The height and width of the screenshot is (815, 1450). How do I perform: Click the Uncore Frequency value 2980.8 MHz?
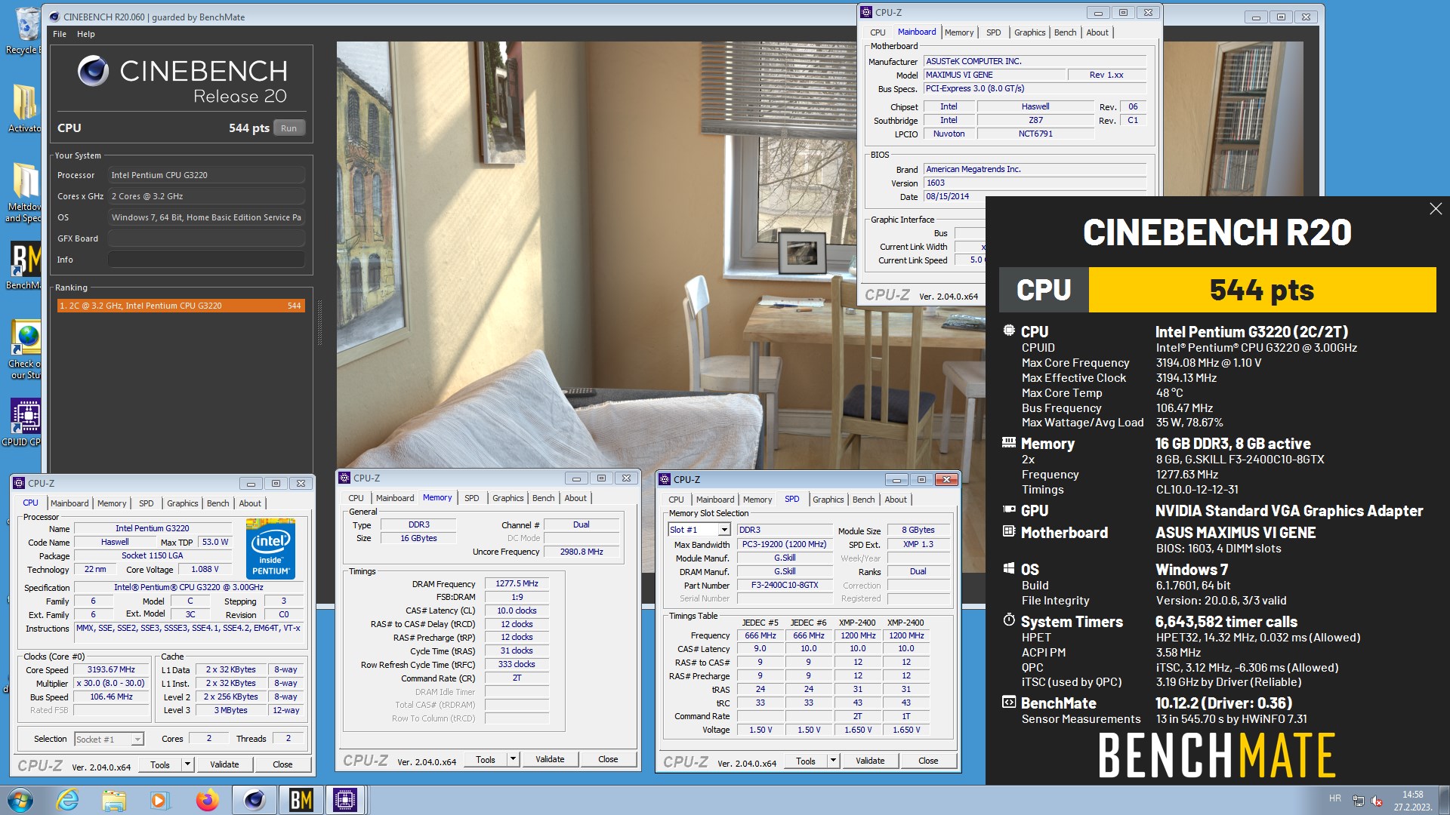(x=582, y=552)
